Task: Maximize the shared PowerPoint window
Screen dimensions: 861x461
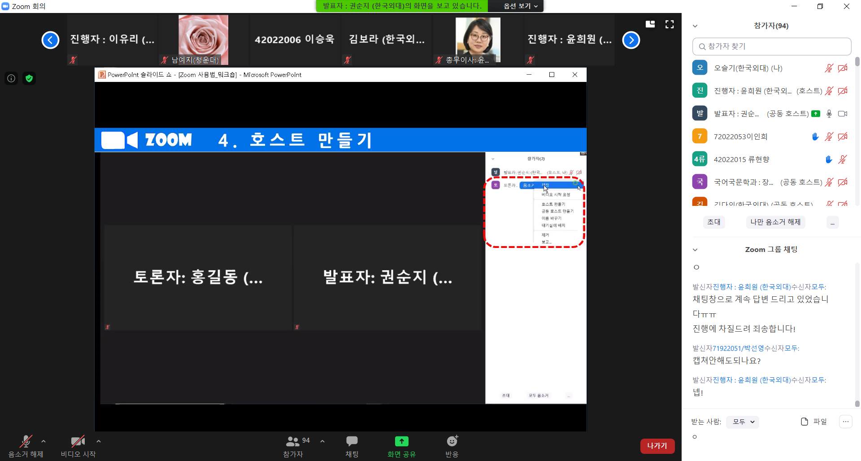Action: (x=552, y=75)
